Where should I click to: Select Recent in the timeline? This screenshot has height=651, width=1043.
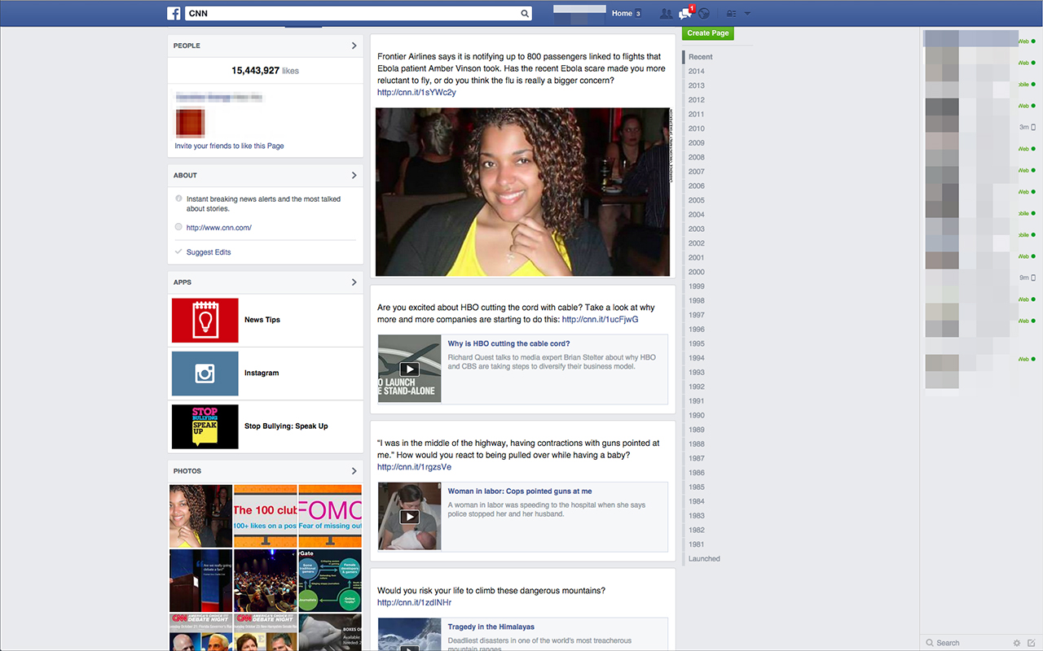[x=700, y=57]
